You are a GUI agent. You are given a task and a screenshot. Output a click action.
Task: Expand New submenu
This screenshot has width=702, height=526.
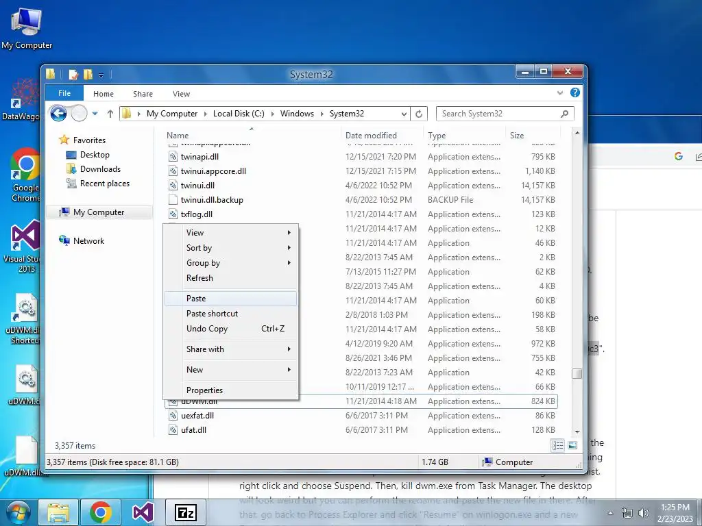(289, 369)
